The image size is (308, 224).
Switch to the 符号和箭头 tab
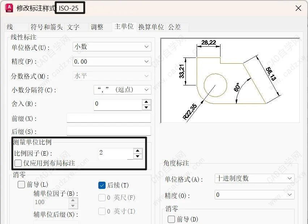coord(46,26)
